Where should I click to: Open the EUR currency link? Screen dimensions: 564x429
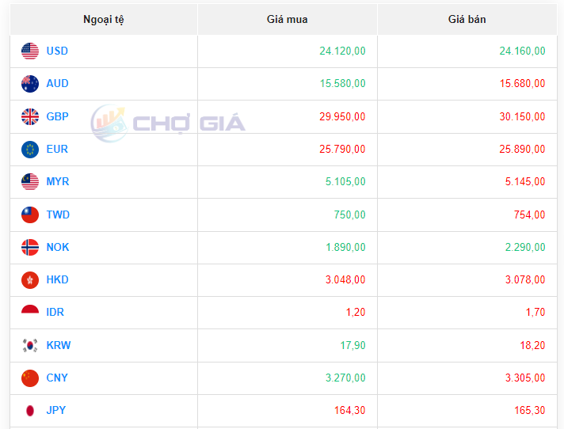pyautogui.click(x=57, y=150)
